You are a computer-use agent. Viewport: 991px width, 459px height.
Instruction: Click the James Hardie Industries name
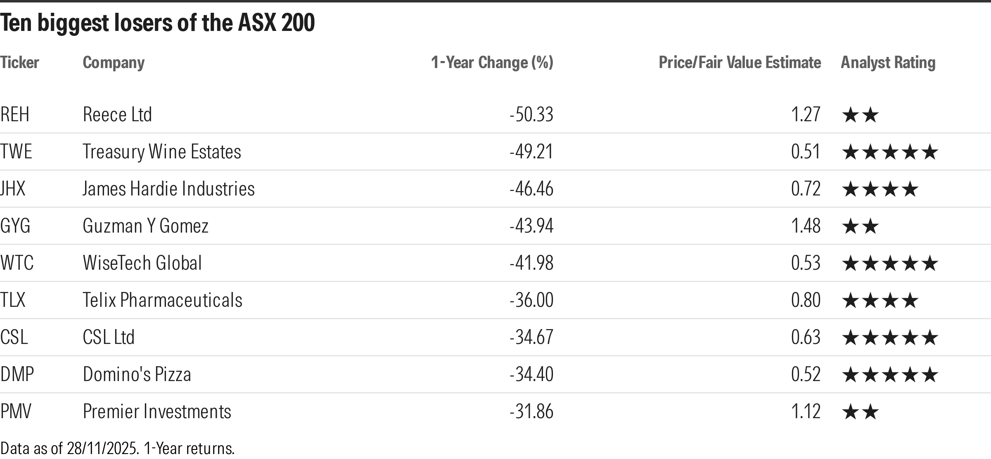click(168, 189)
